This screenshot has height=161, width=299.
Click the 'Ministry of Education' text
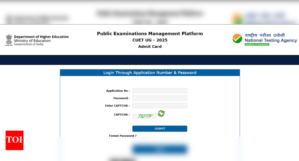coord(32,41)
